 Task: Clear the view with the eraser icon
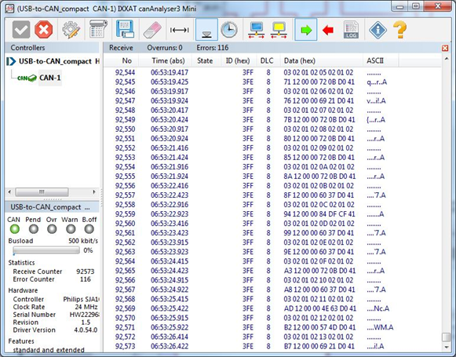coord(152,30)
